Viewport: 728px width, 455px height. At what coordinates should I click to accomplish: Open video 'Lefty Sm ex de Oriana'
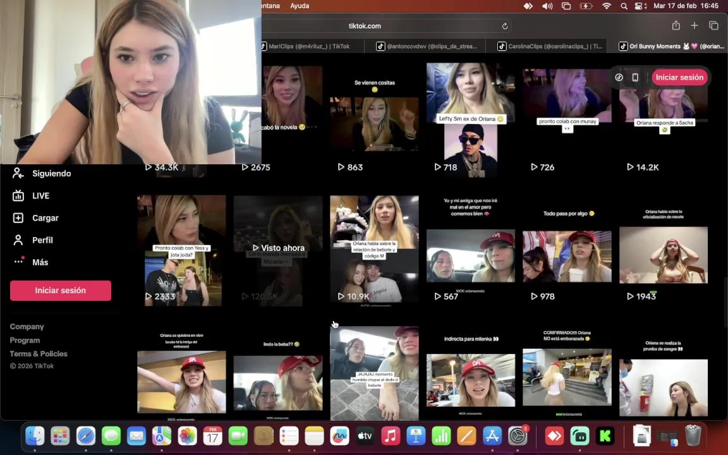point(471,120)
